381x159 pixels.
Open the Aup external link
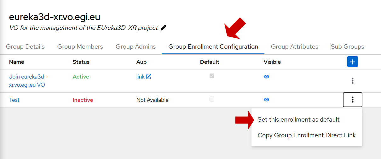click(144, 77)
